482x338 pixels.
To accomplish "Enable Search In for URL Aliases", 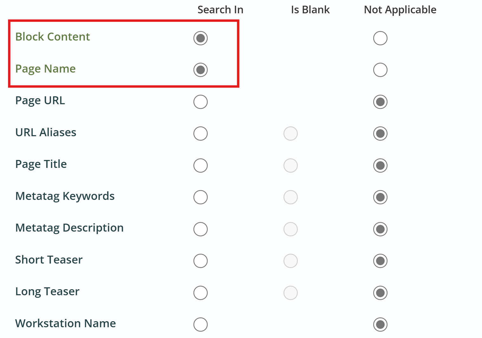I will point(200,133).
